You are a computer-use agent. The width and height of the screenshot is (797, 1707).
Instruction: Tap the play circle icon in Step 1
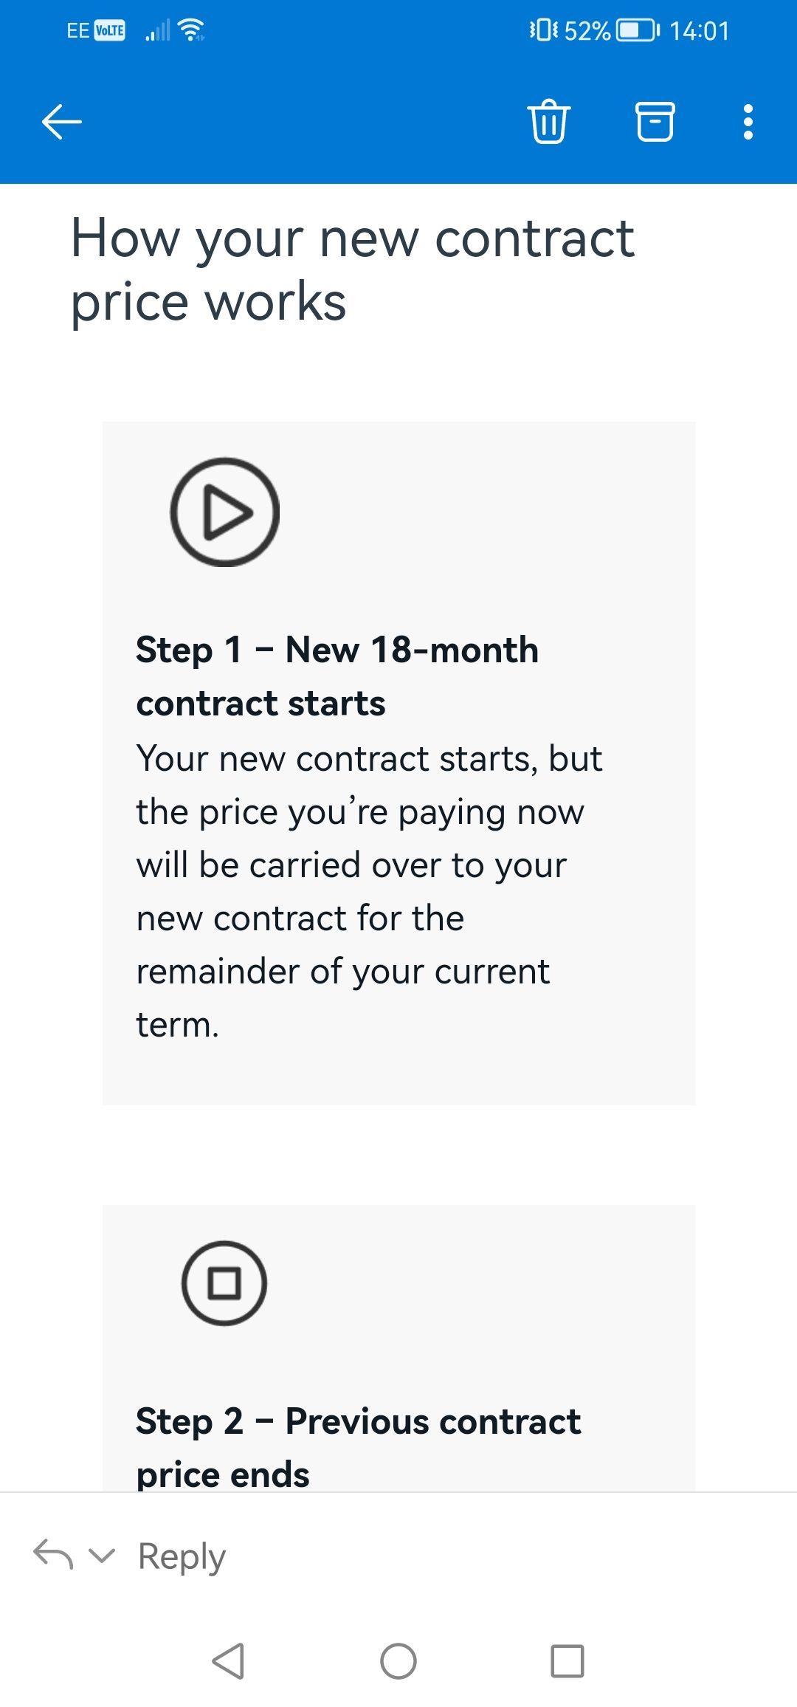click(x=224, y=512)
